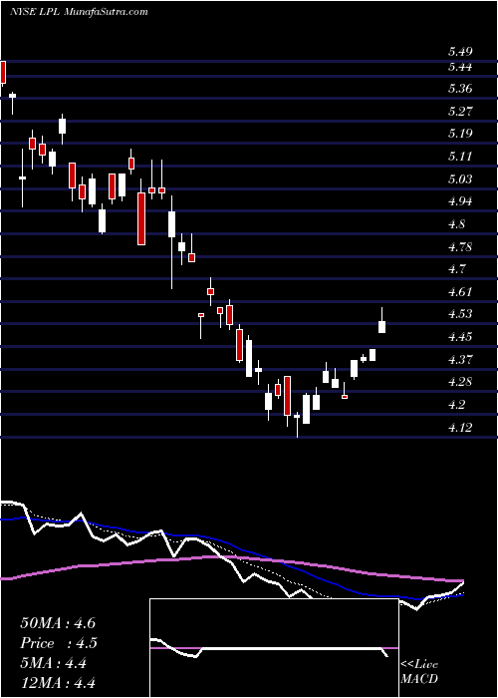Click the Price : 4.5 readout
Screen dimensions: 498x698
pos(59,643)
